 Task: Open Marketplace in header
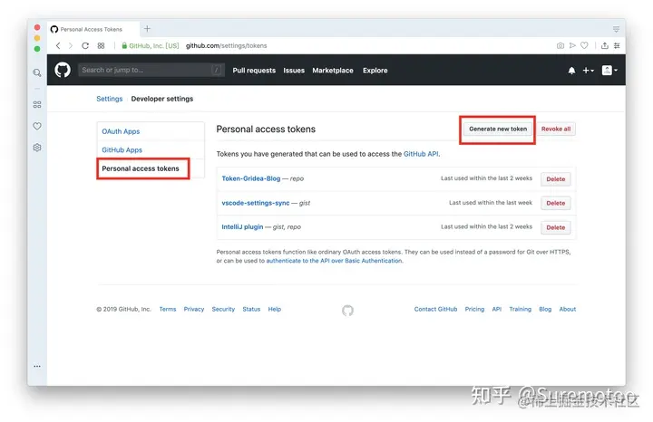click(x=333, y=71)
